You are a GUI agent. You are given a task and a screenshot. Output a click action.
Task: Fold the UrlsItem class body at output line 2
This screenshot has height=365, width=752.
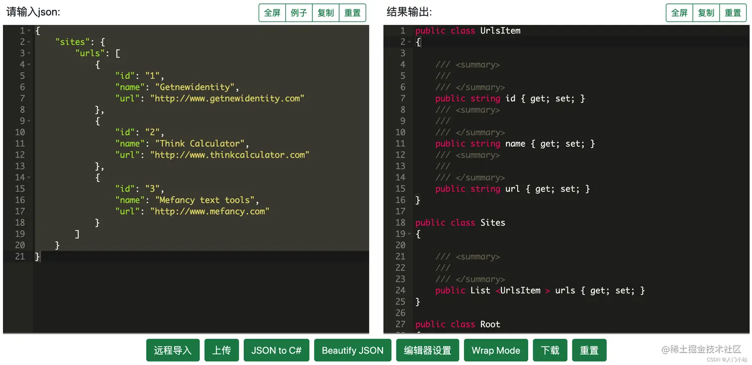tap(409, 42)
